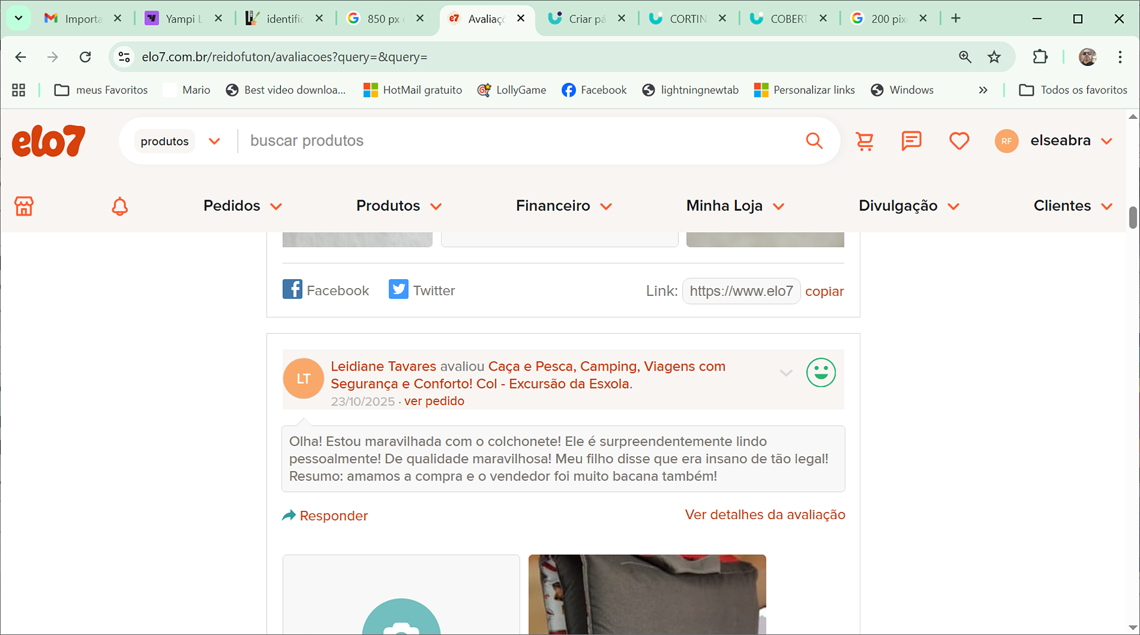Viewport: 1140px width, 635px height.
Task: Expand the produtos search category dropdown
Action: tap(179, 141)
